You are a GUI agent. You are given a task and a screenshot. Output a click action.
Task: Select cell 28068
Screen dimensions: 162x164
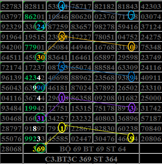(11, 149)
